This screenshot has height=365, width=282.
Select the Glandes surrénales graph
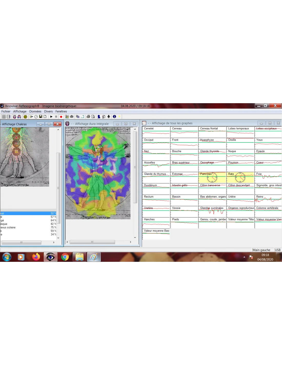coord(212,212)
